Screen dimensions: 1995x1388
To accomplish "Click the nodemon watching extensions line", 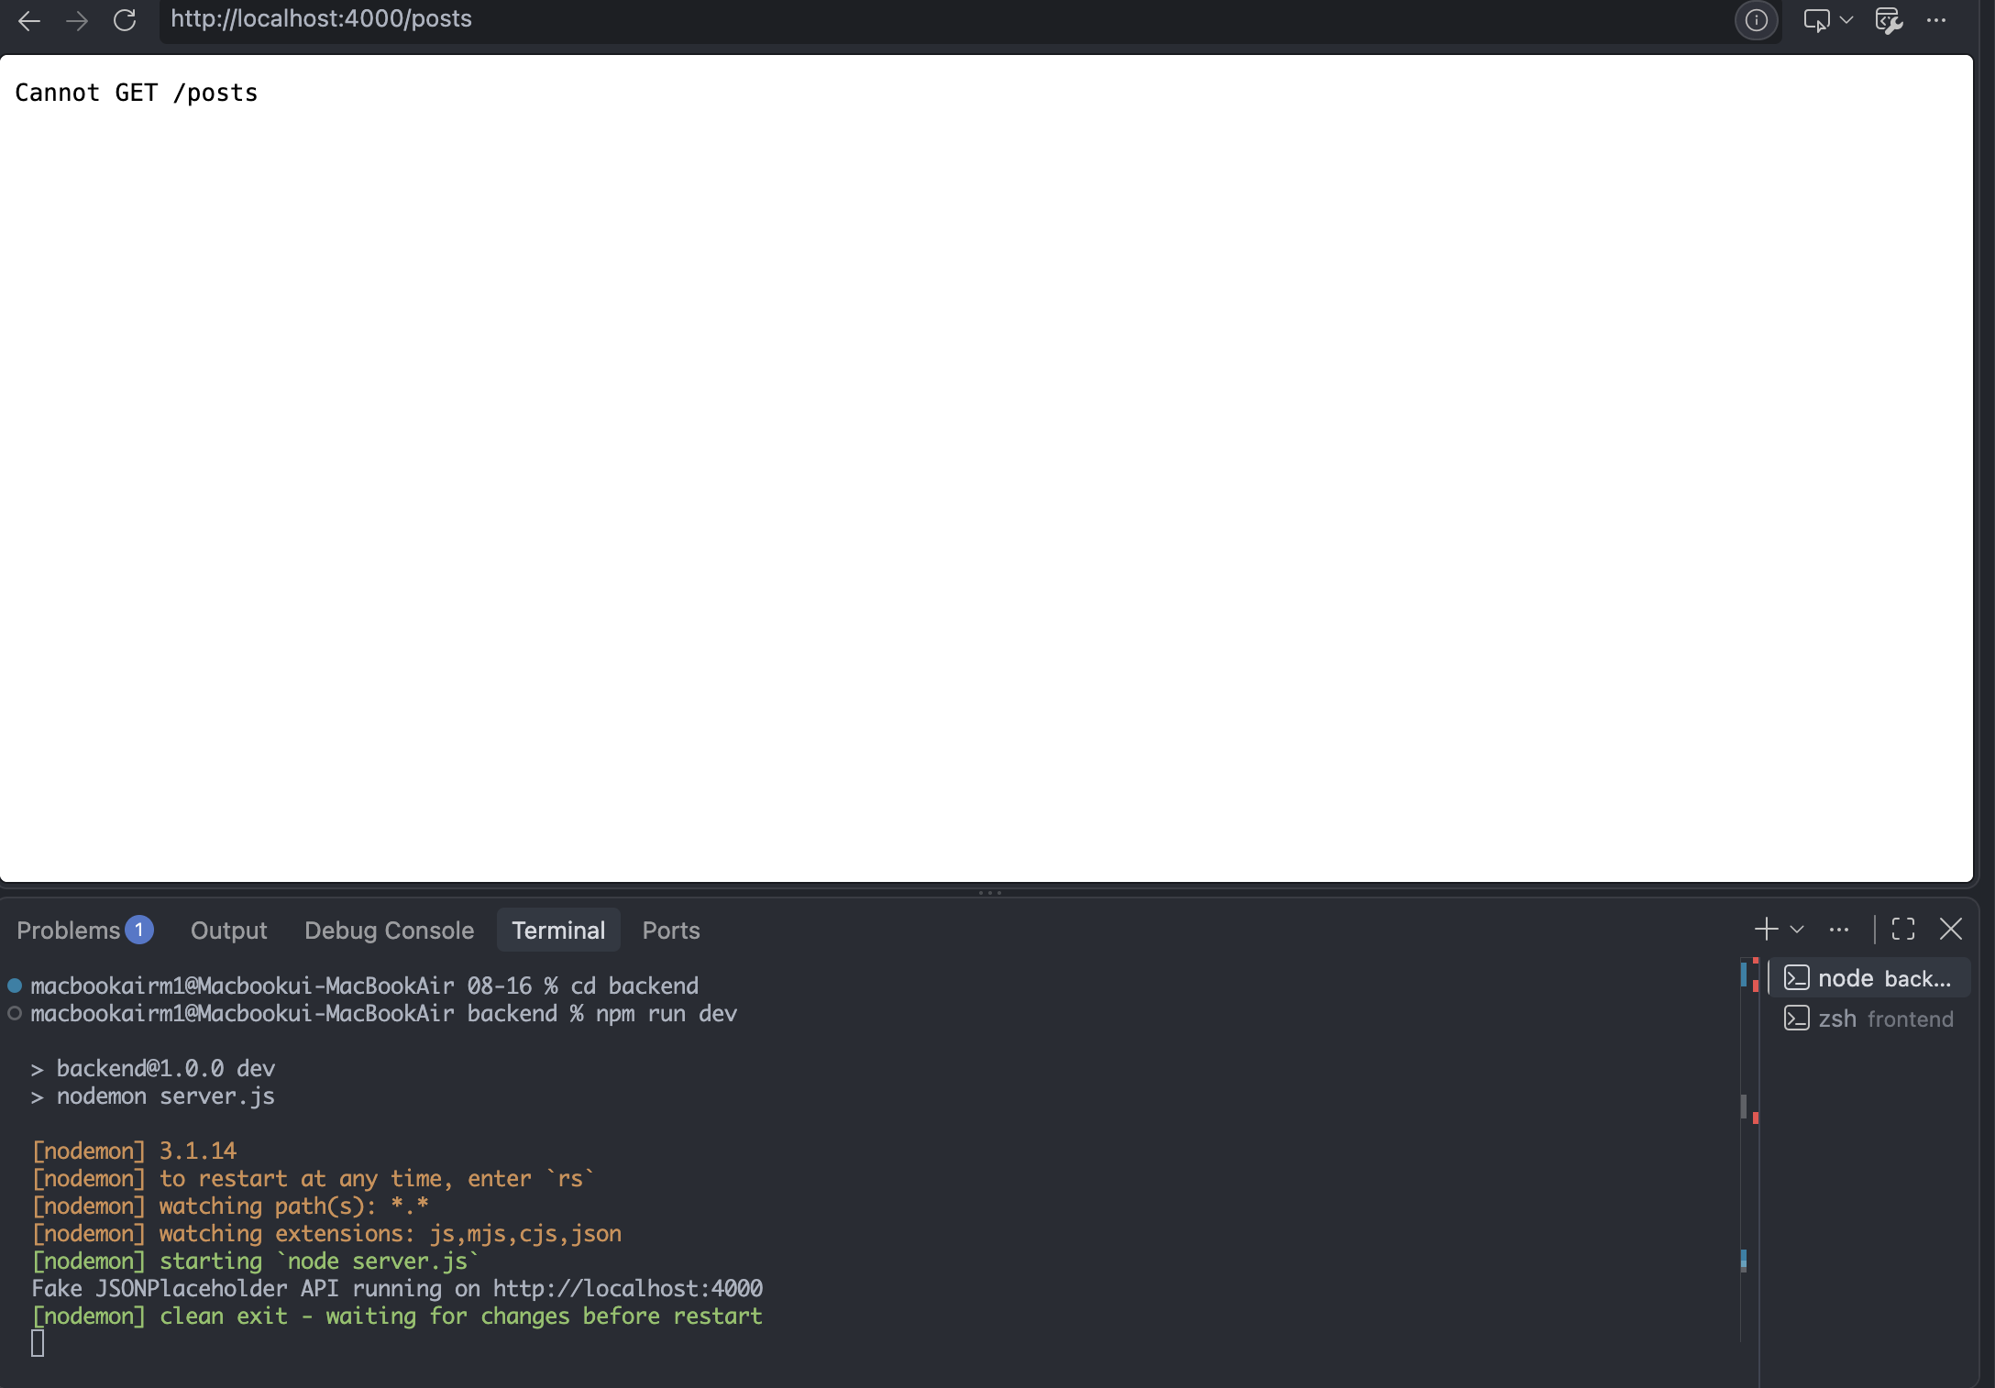I will pyautogui.click(x=326, y=1234).
